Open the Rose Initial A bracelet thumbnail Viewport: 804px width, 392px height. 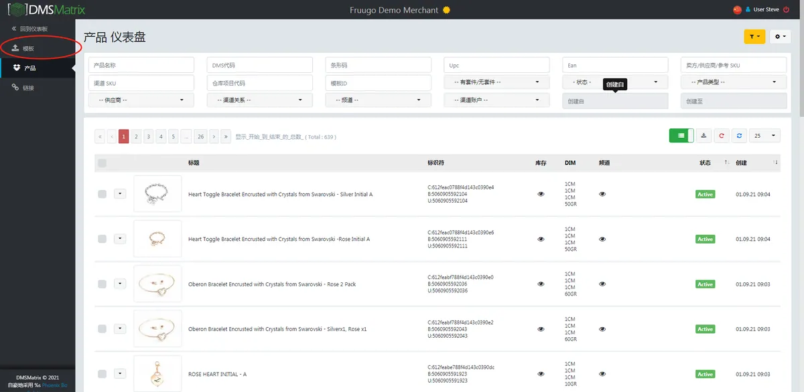[x=157, y=239]
